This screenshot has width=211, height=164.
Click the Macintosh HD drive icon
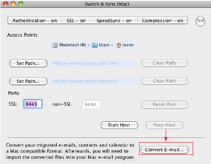click(55, 45)
